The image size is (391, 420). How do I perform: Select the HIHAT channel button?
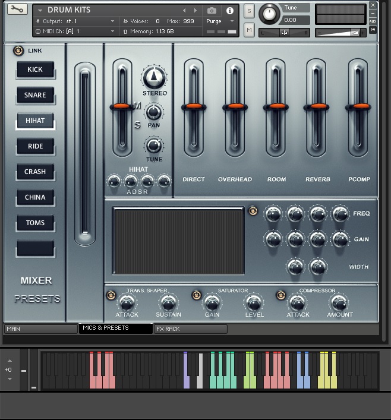pyautogui.click(x=36, y=121)
